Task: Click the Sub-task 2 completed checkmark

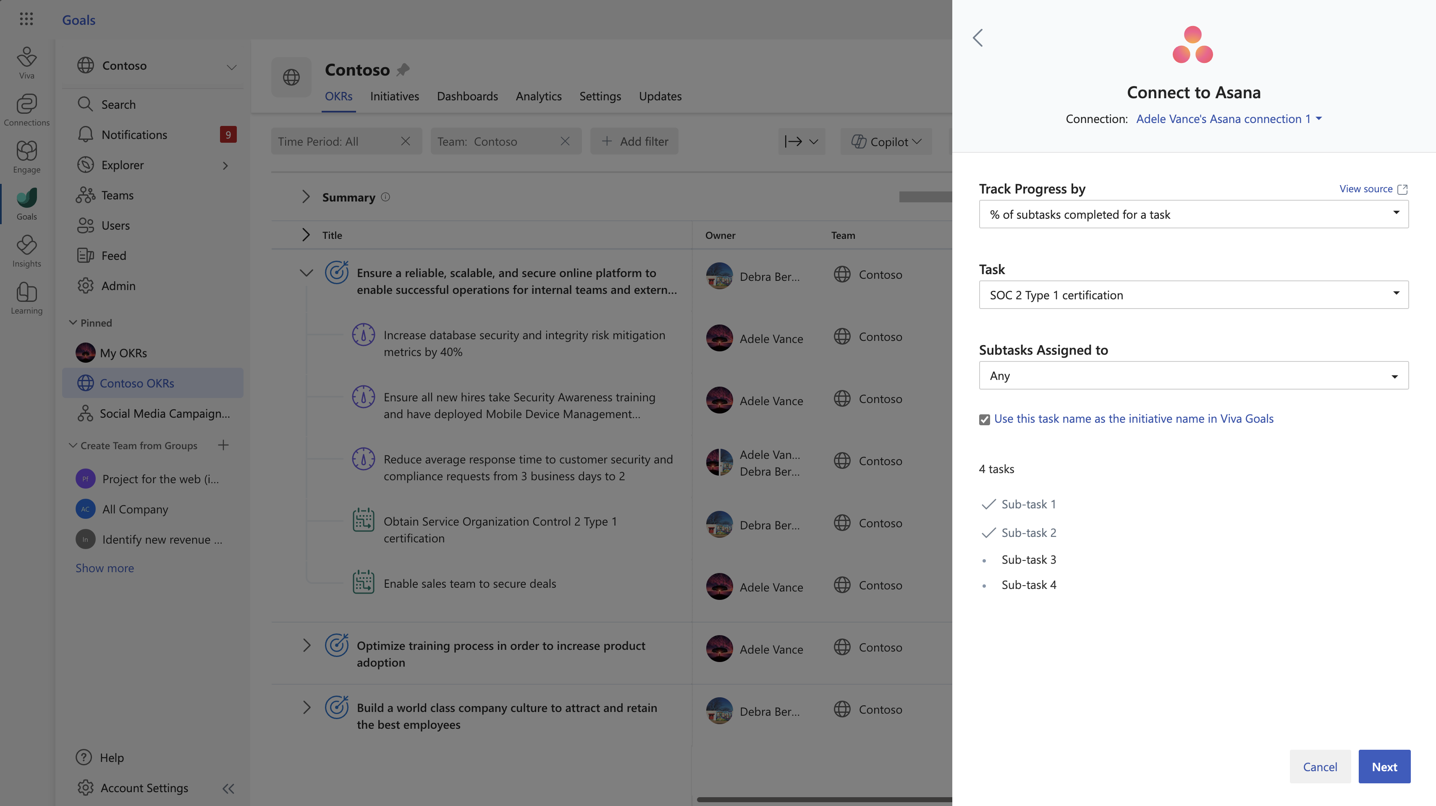Action: click(x=988, y=532)
